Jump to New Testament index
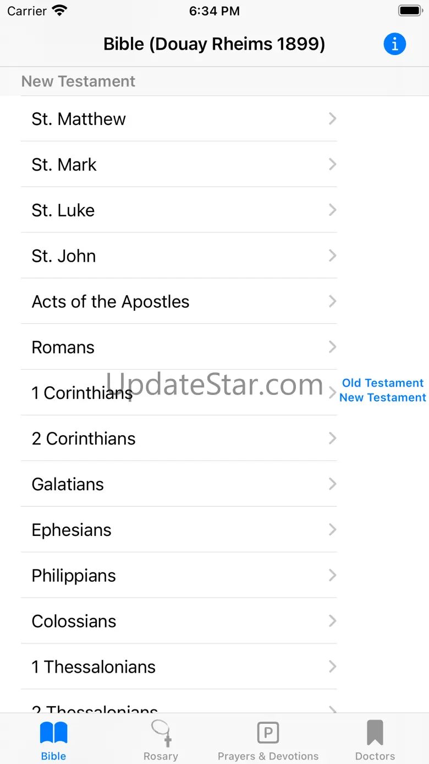 coord(383,398)
